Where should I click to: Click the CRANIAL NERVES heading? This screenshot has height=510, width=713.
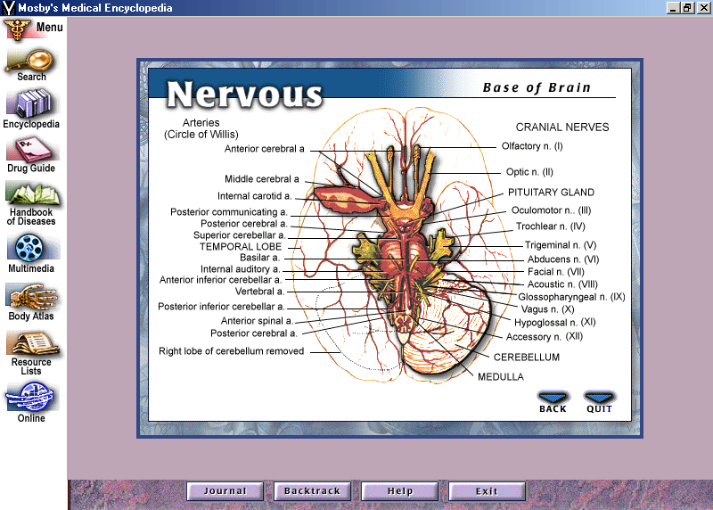pyautogui.click(x=562, y=127)
